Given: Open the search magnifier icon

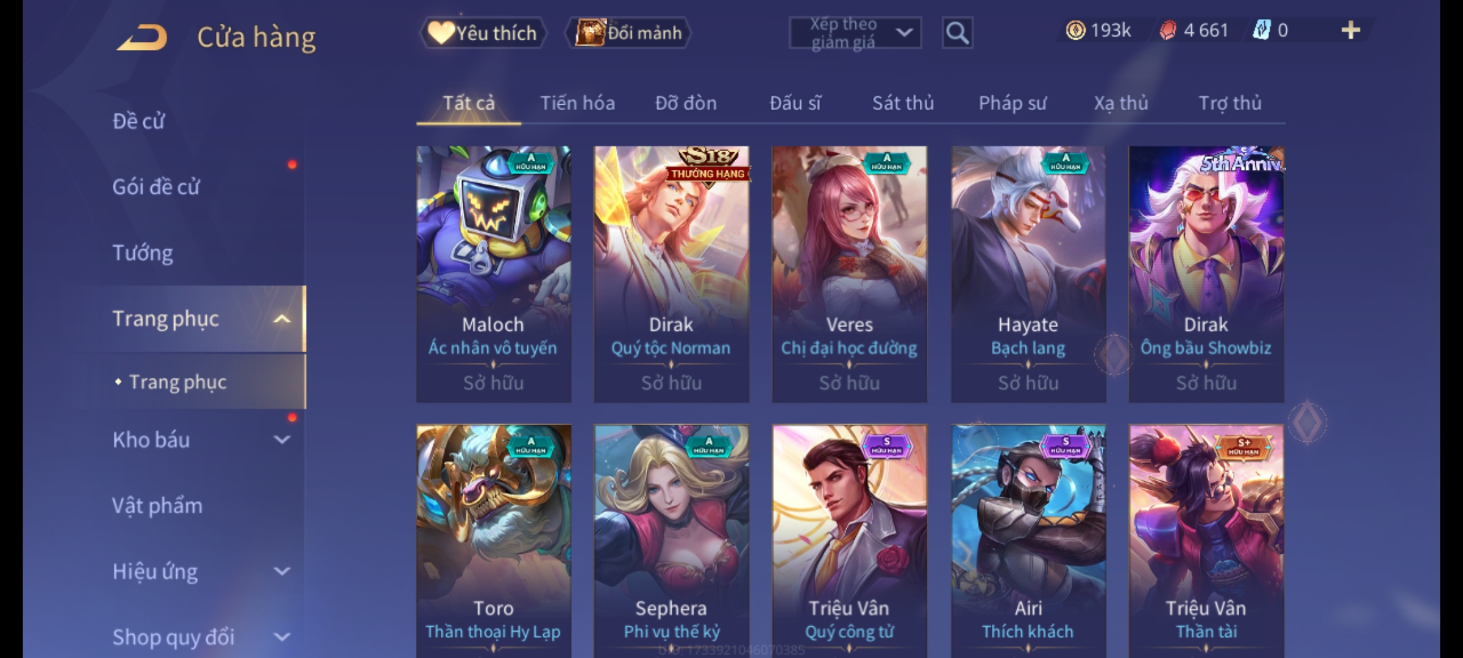Looking at the screenshot, I should coord(957,33).
